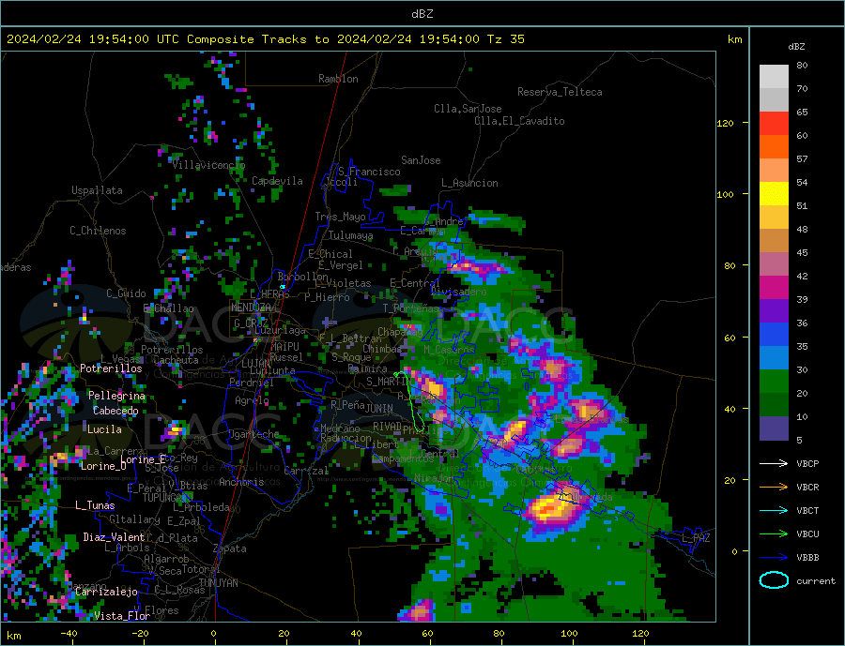
Task: Click the 'Ugarteche' map label
Action: point(253,434)
